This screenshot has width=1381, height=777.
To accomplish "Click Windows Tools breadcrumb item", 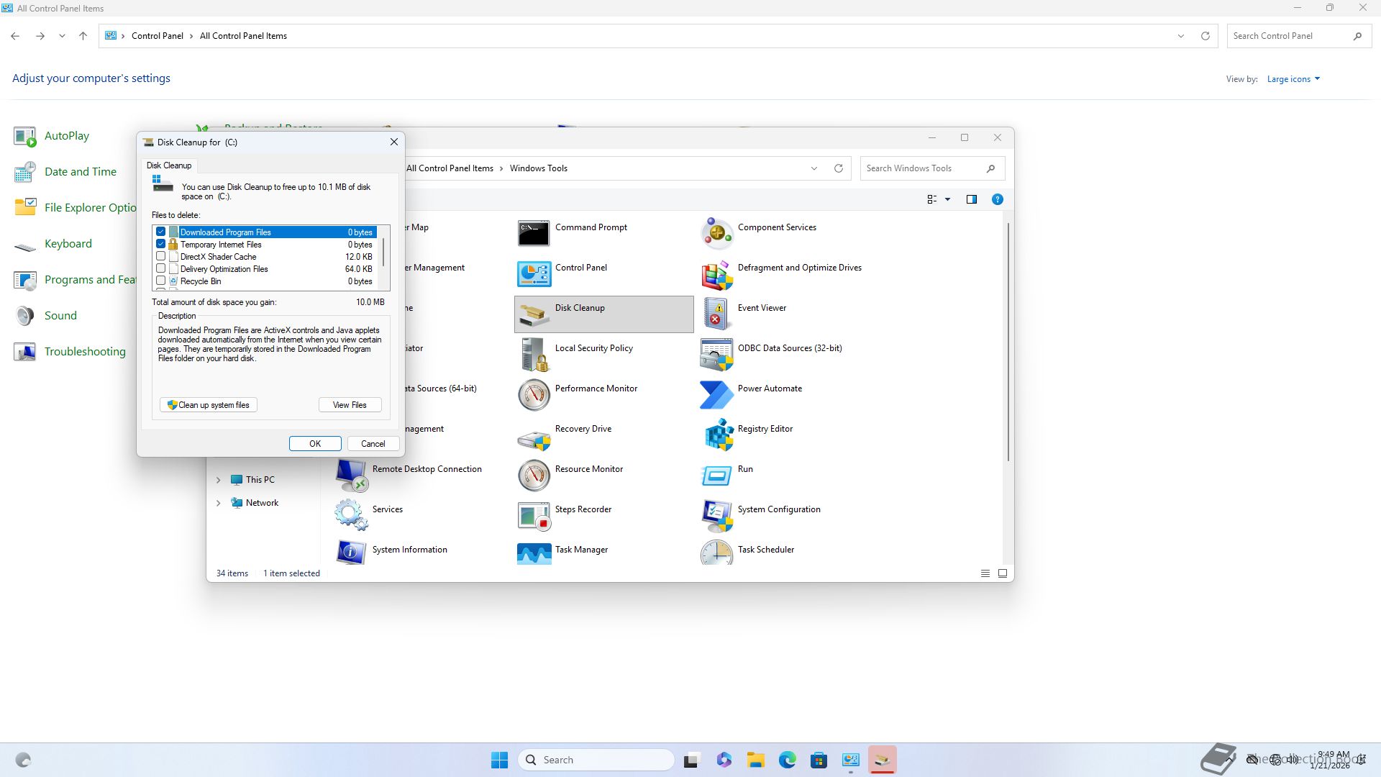I will point(538,168).
